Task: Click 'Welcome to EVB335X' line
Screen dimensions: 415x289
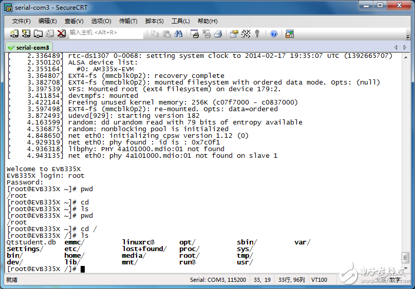Action: 44,169
